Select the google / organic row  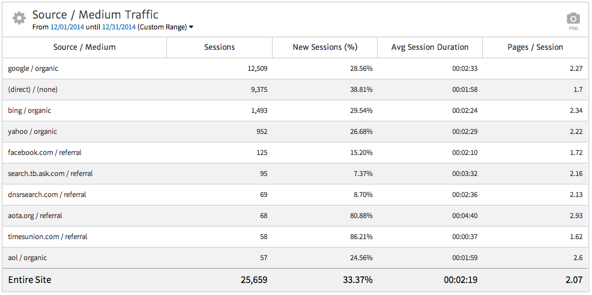click(x=33, y=68)
